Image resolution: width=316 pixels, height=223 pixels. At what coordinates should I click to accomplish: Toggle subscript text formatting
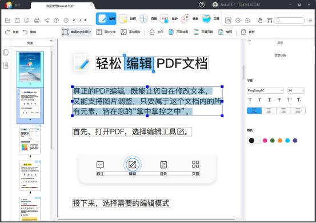point(299,100)
